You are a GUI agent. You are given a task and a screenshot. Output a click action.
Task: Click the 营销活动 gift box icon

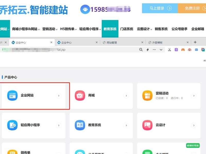pos(147,95)
